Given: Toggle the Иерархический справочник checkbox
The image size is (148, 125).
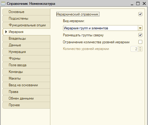Looking at the screenshot, I should 140,14.
